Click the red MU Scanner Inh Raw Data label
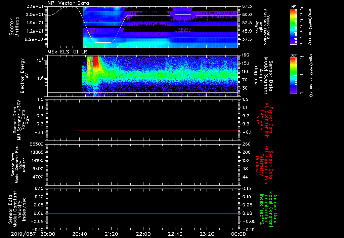Viewport: 344px width, 238px height. click(265, 120)
